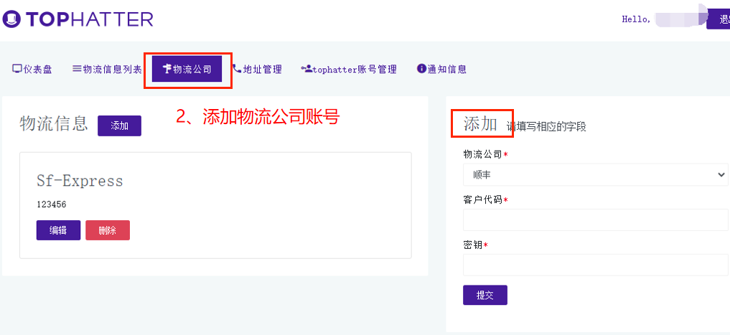
Task: Open tophatter账号管理 tab
Action: pyautogui.click(x=349, y=70)
